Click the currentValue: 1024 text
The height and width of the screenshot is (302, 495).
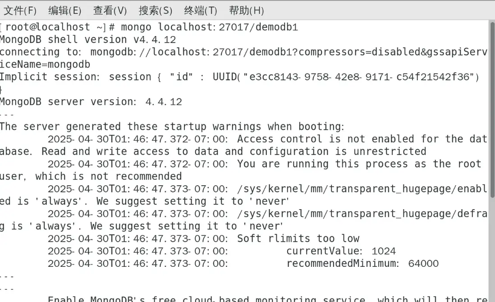coord(341,251)
